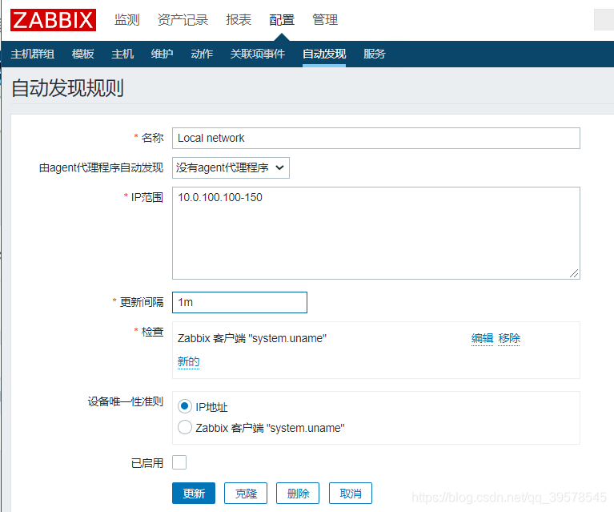The height and width of the screenshot is (512, 614).
Task: Select the 配置 top menu
Action: pyautogui.click(x=282, y=19)
